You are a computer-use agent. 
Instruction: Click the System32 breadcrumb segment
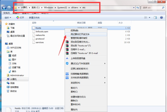tap(62, 7)
